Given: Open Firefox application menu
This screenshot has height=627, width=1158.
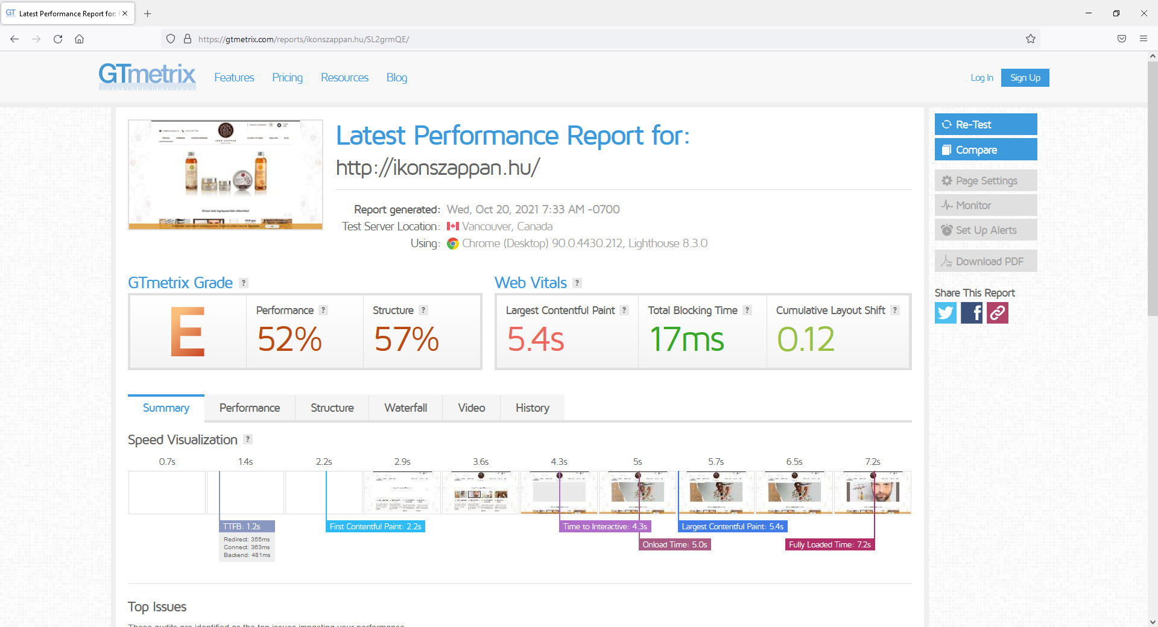Looking at the screenshot, I should click(x=1143, y=39).
